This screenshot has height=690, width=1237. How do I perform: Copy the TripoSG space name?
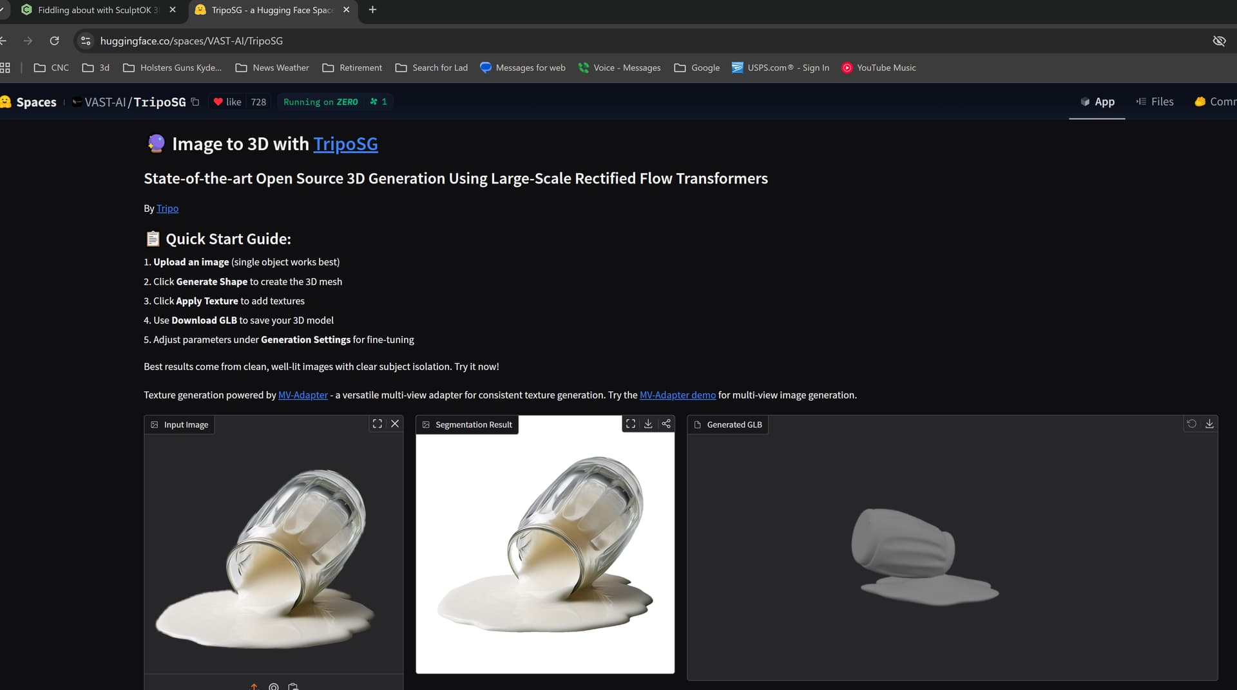coord(195,102)
